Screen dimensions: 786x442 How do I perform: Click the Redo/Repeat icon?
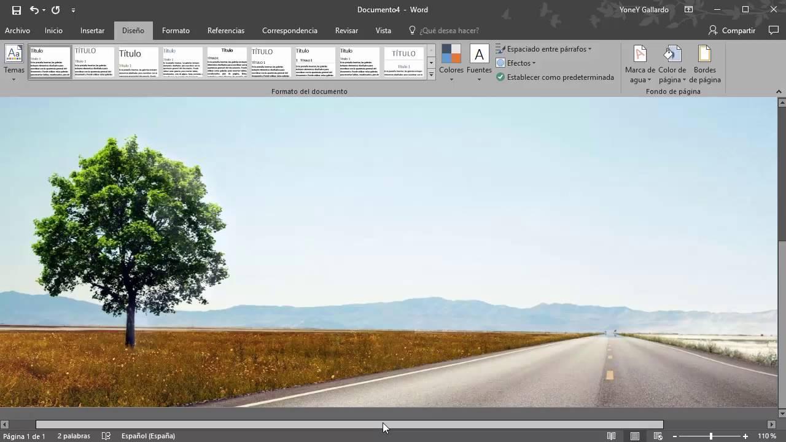55,10
